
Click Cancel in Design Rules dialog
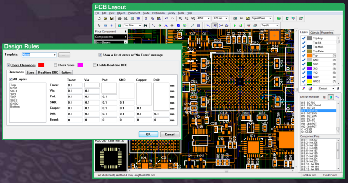pyautogui.click(x=170, y=134)
